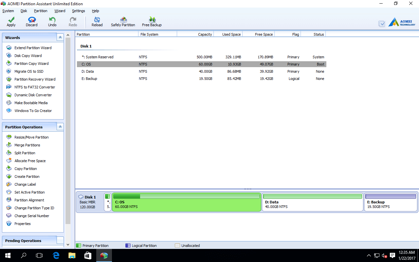This screenshot has height=262, width=419.
Task: Open the Safely Partition tool
Action: [123, 22]
